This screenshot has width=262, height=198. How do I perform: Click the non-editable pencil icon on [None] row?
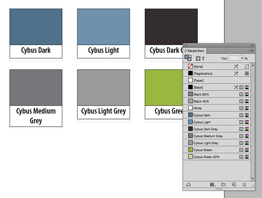pyautogui.click(x=236, y=66)
